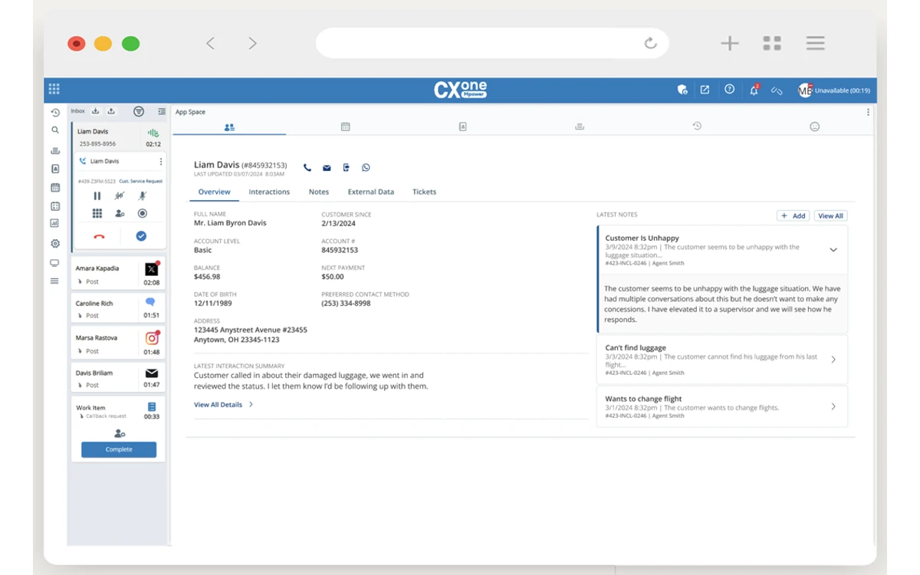Click the Inbox filter icon

139,111
